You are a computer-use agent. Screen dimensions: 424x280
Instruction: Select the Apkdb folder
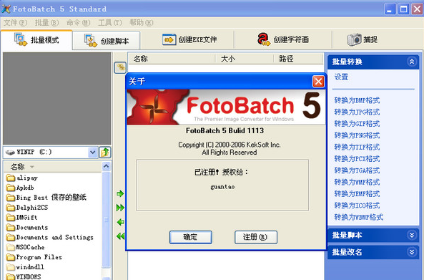20,188
